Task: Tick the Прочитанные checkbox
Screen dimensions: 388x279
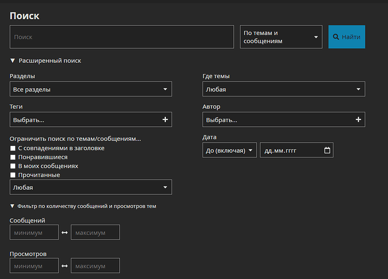Action: (x=13, y=175)
